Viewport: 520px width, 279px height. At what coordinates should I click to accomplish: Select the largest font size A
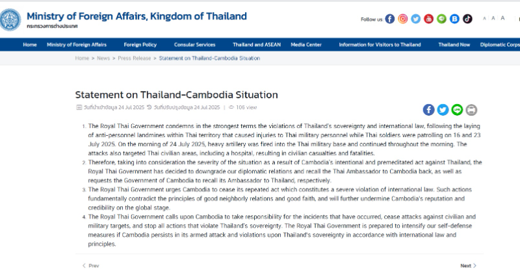[502, 18]
